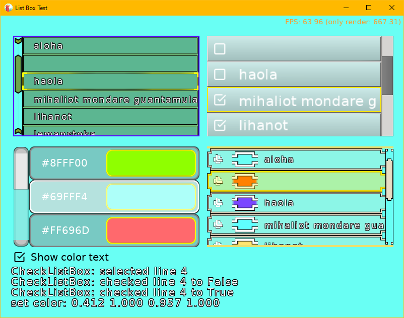Click the top scroll arrow of the green list

tap(18, 41)
